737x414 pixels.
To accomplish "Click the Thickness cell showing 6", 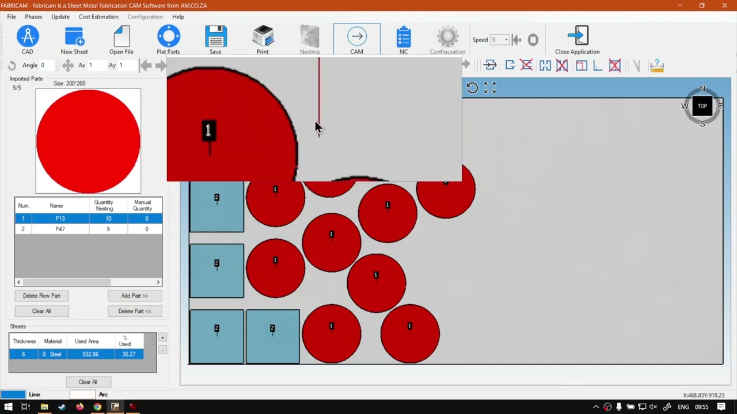I will click(24, 354).
